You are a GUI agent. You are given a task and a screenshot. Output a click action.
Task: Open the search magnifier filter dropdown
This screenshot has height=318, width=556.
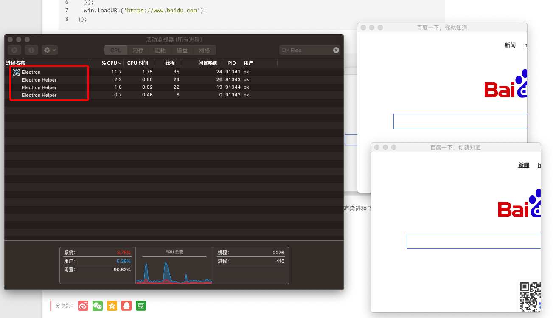(285, 50)
